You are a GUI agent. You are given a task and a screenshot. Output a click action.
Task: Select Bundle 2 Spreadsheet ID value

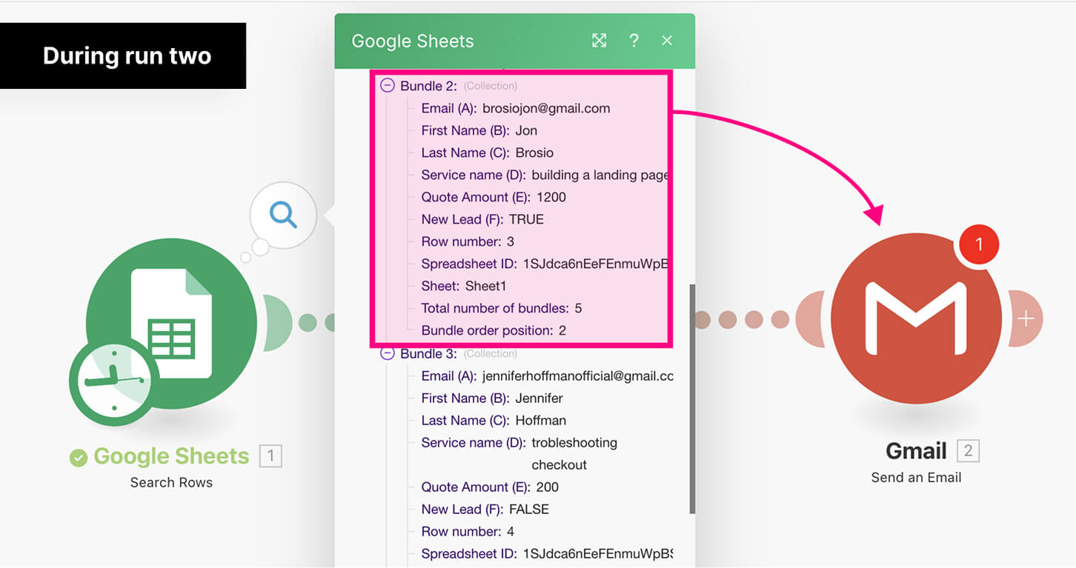click(595, 264)
